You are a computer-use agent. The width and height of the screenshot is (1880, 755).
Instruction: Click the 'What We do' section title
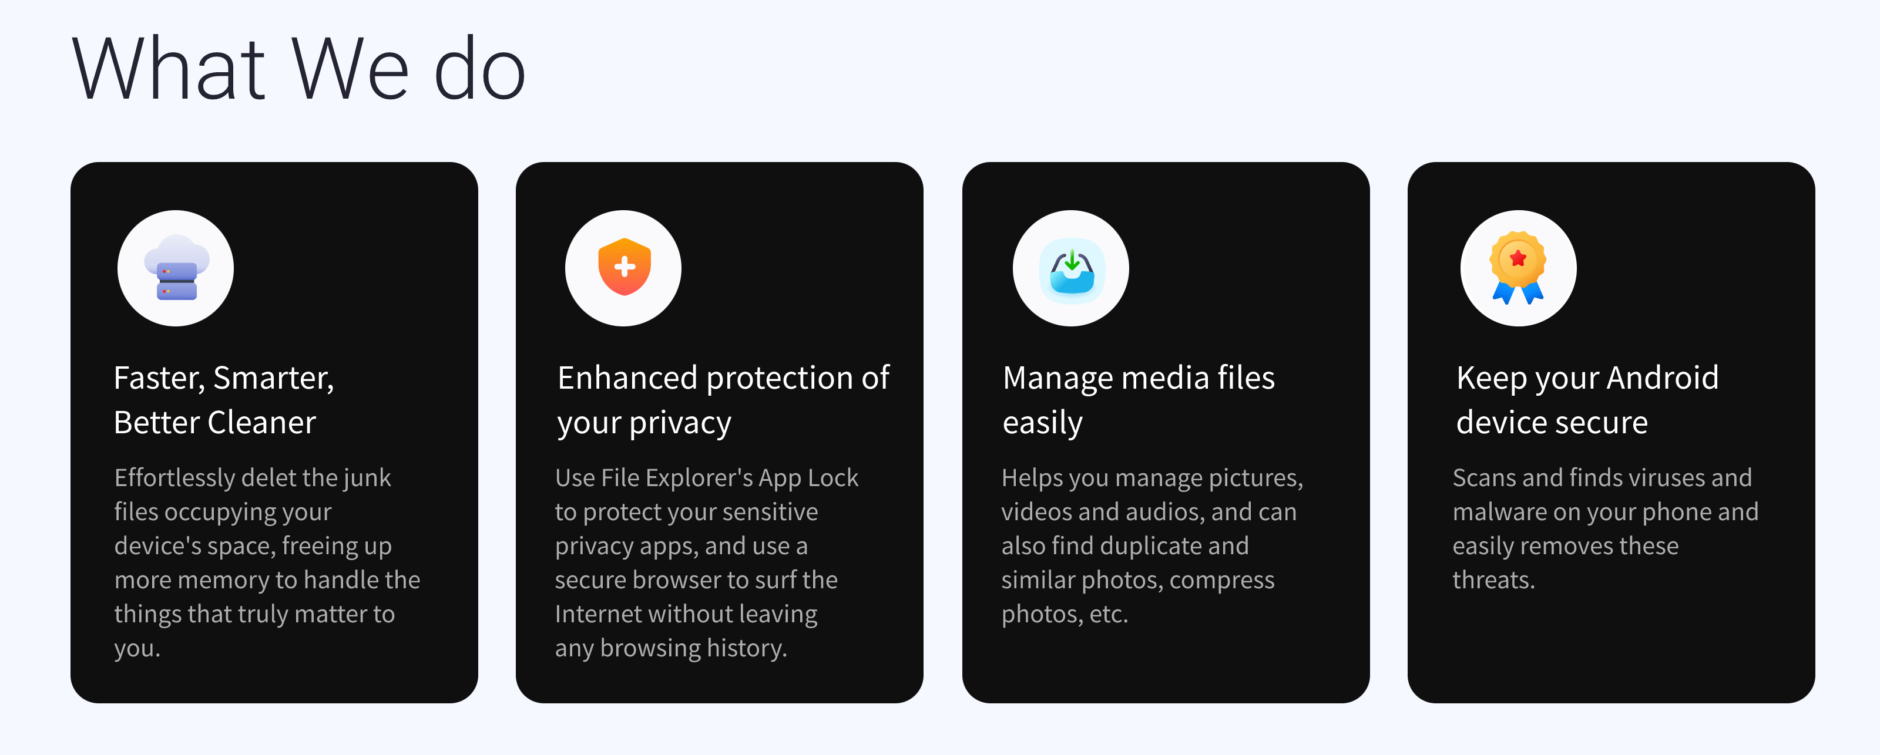pyautogui.click(x=298, y=69)
